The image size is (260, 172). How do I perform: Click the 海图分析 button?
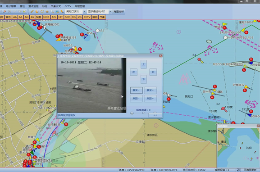[x=119, y=11]
